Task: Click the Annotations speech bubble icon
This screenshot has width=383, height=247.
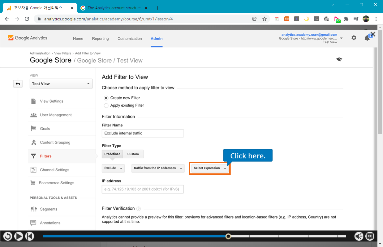Action: coord(33,223)
